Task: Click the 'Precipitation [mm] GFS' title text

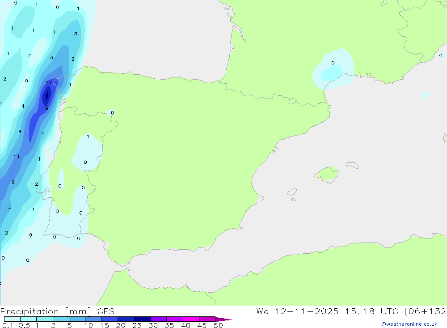Action: pos(57,311)
